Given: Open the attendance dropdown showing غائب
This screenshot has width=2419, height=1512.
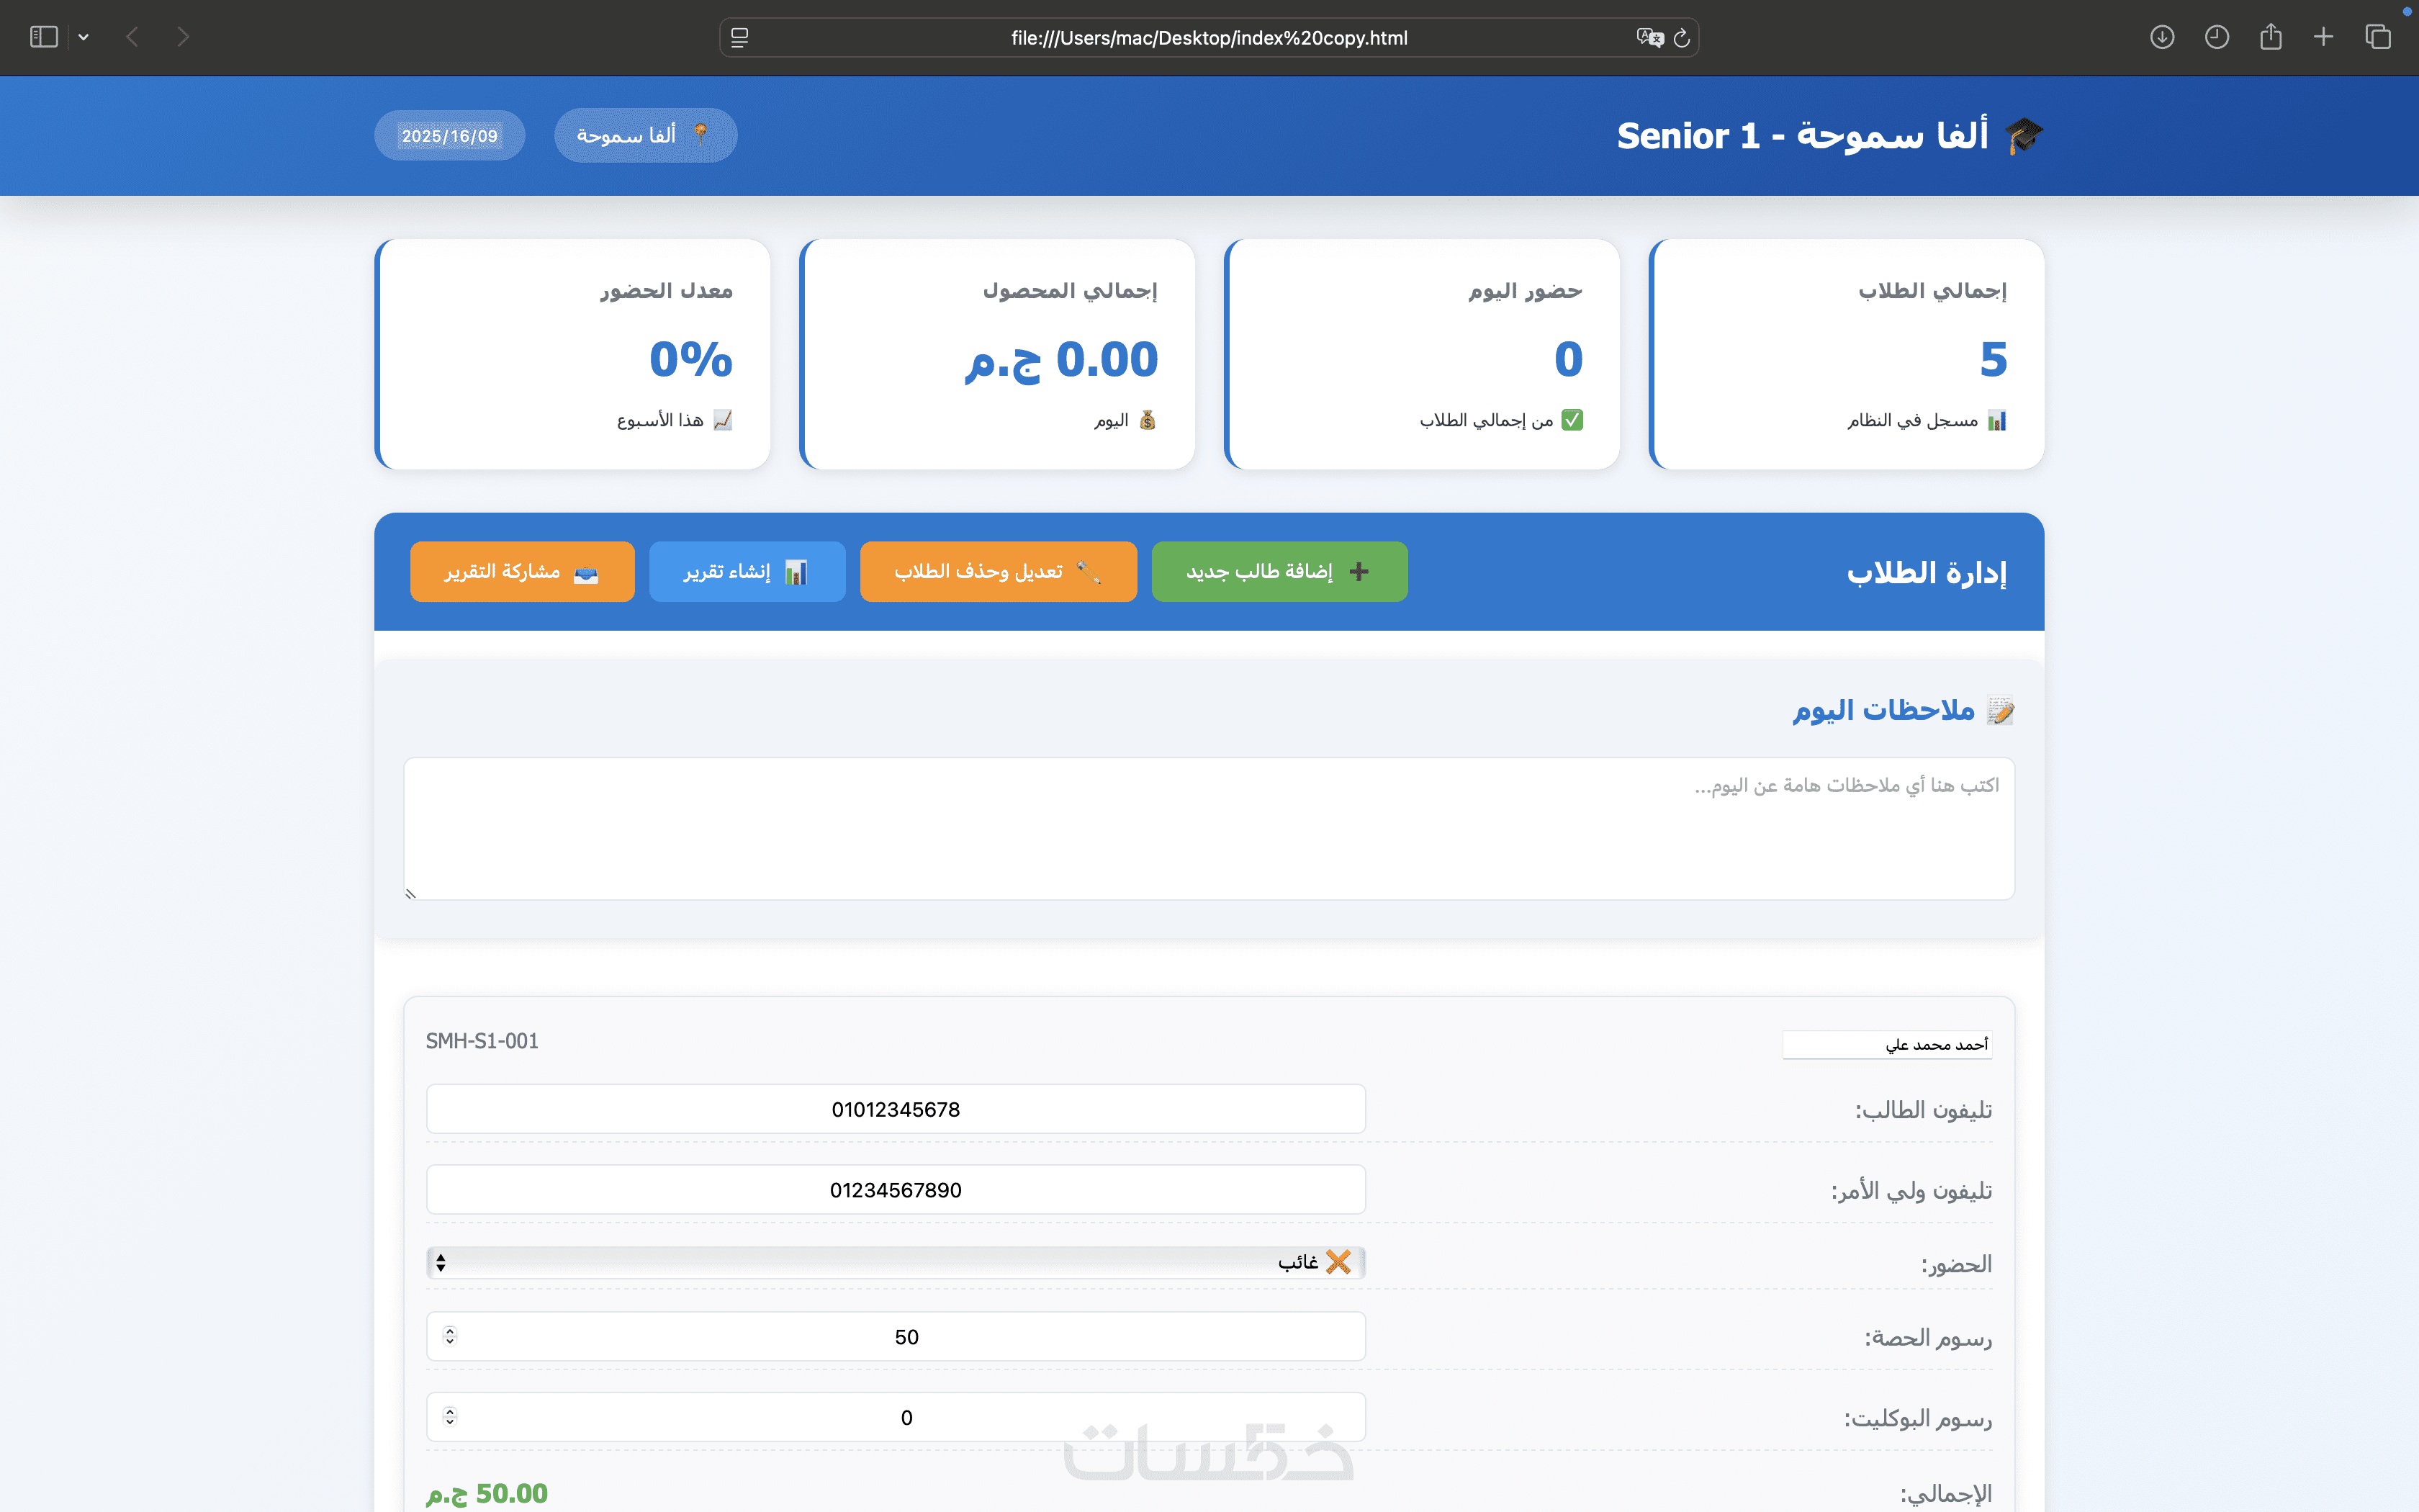Looking at the screenshot, I should pos(896,1263).
